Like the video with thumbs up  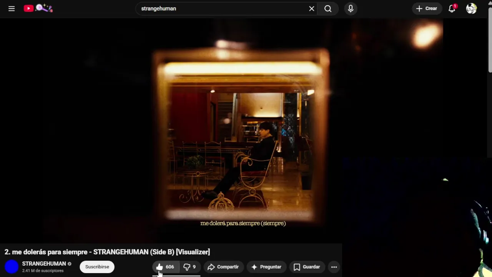click(x=165, y=267)
